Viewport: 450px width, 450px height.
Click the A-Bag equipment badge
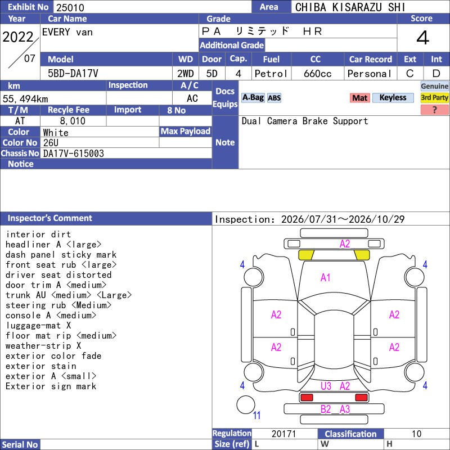coord(253,97)
